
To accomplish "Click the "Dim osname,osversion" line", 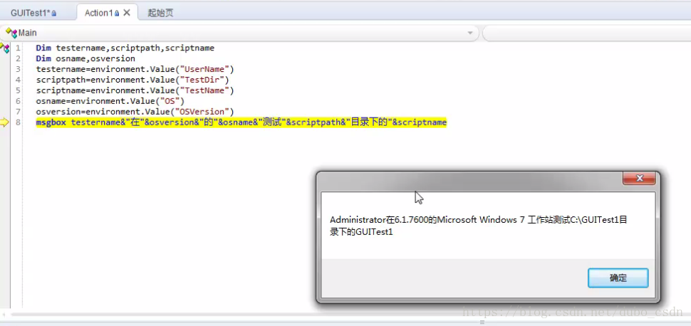I will pos(85,58).
